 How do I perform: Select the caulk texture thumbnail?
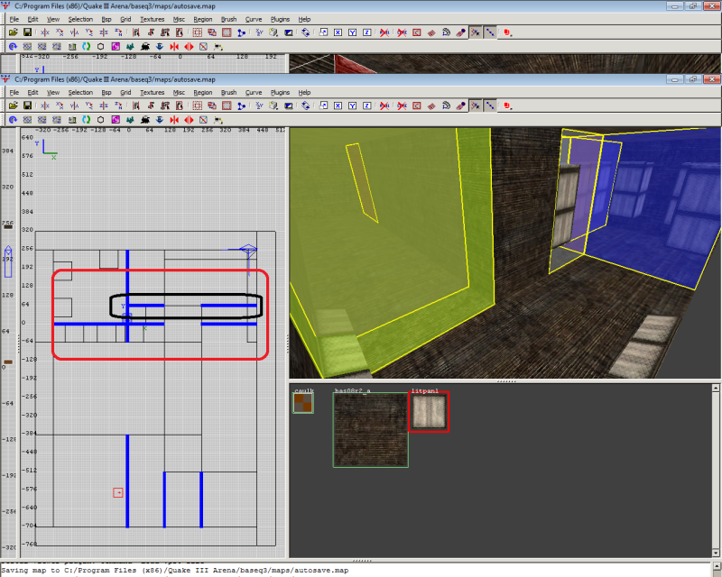point(303,403)
